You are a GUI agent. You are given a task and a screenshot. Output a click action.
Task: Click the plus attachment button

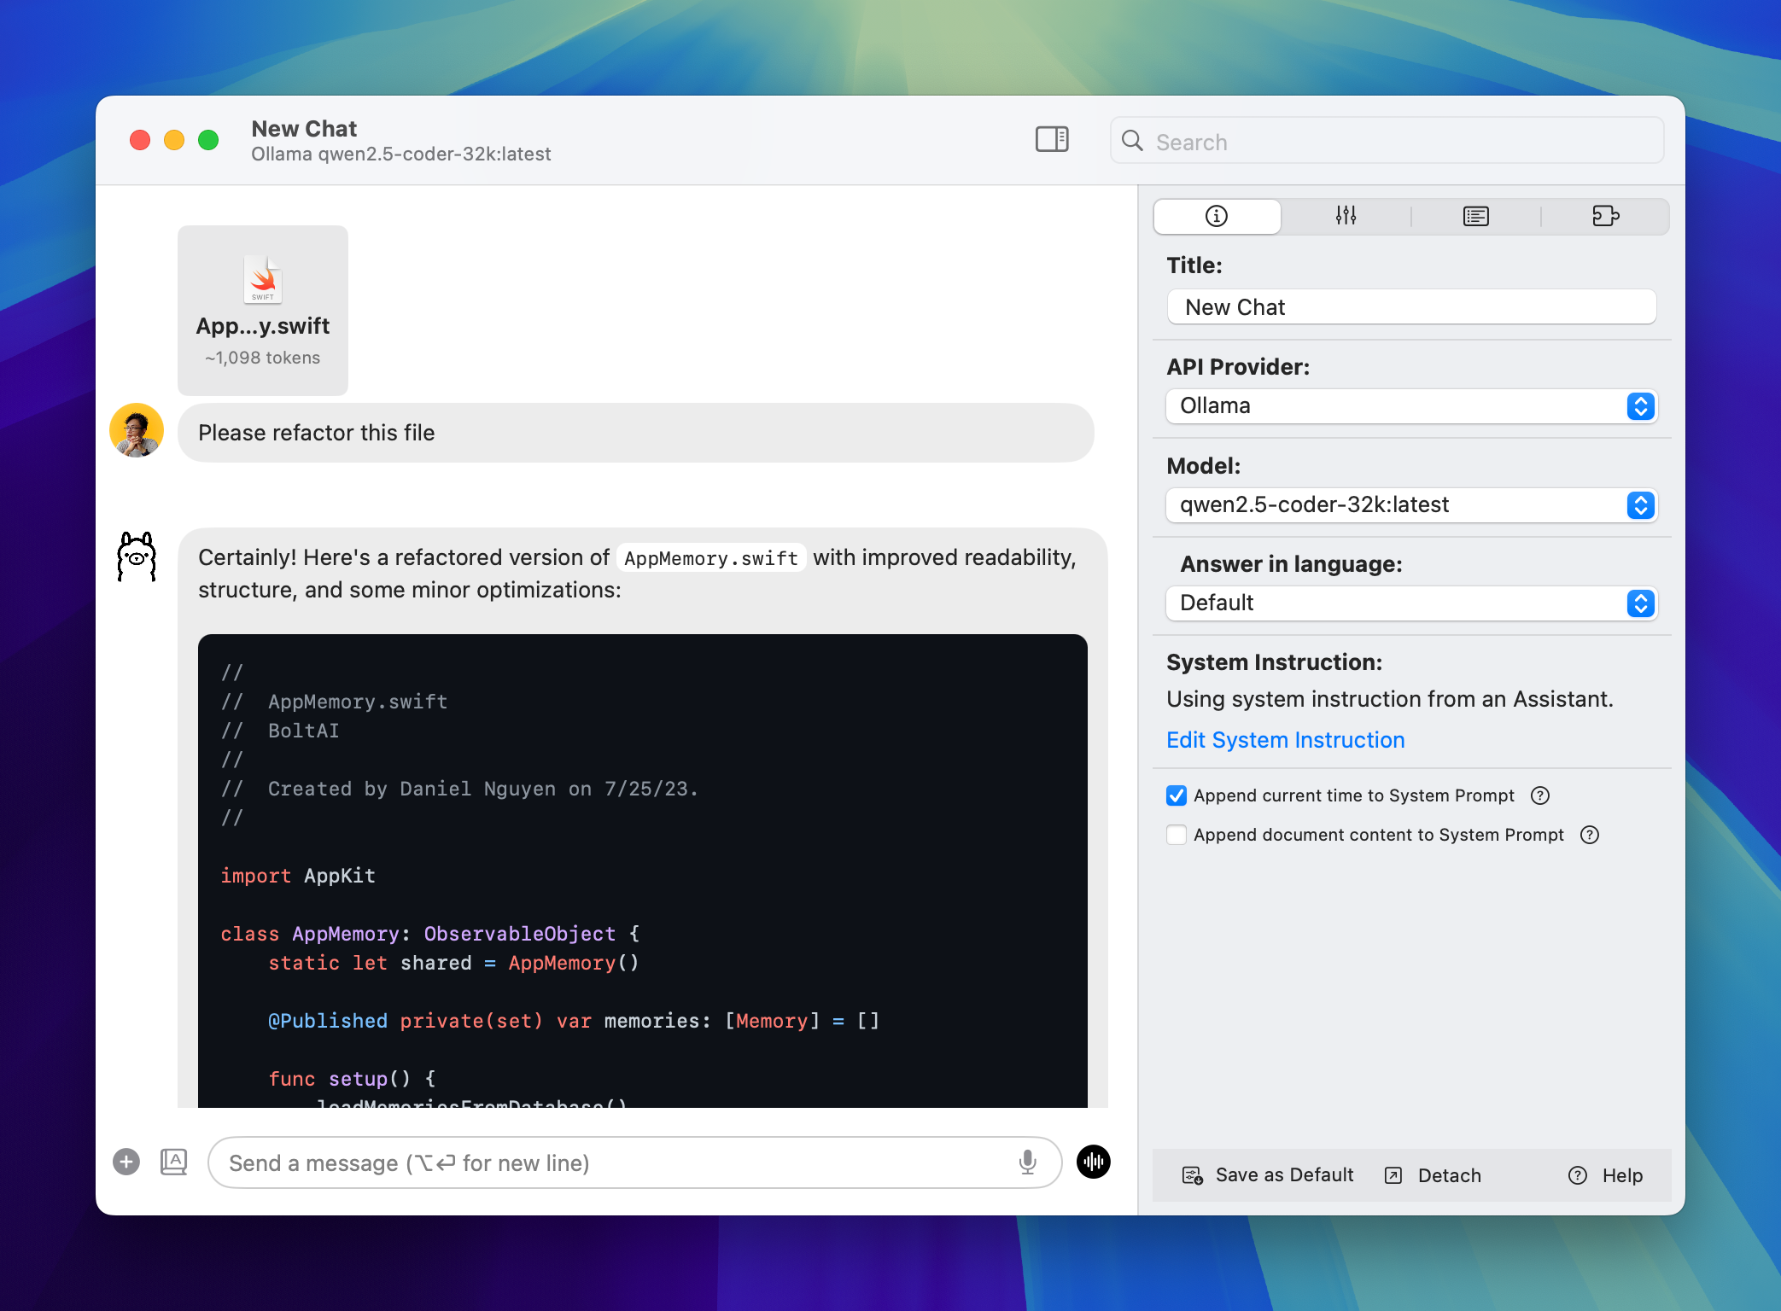(126, 1162)
